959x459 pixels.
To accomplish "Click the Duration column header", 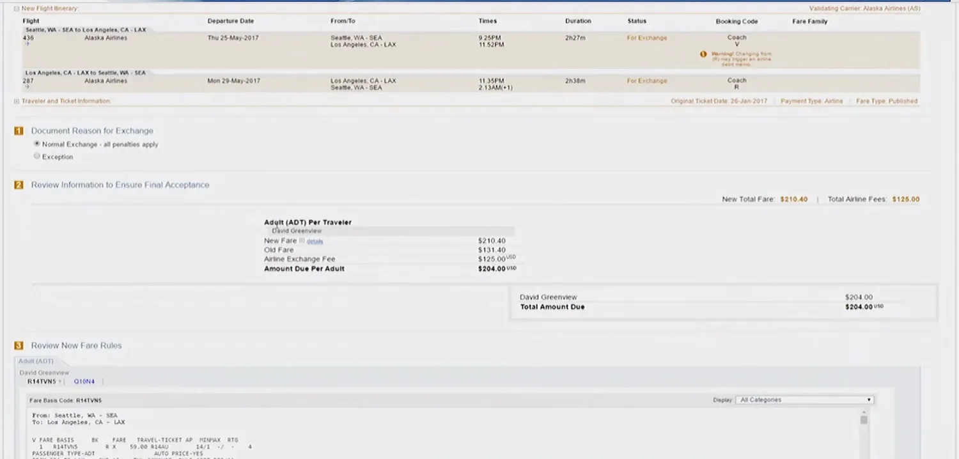I will (x=578, y=21).
